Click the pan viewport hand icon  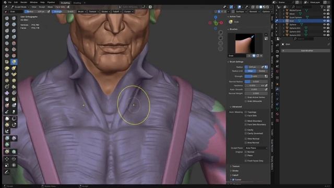click(221, 38)
